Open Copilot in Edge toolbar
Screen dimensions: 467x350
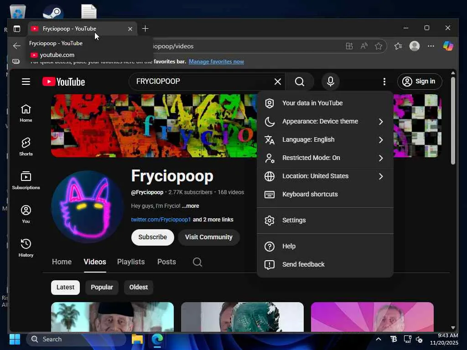click(x=448, y=46)
